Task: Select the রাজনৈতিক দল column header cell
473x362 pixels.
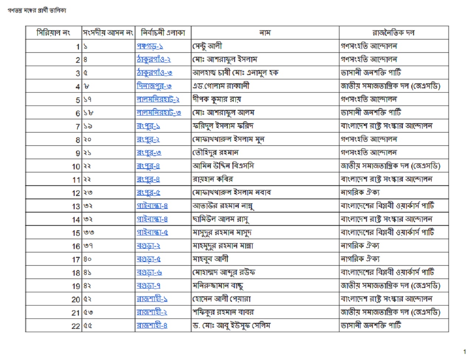Action: tap(394, 33)
